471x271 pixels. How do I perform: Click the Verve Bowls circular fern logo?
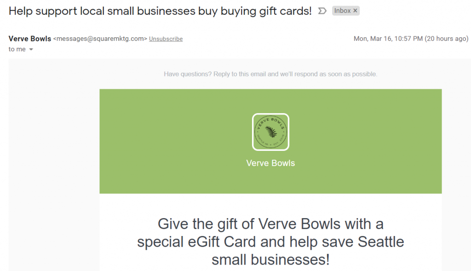click(270, 132)
